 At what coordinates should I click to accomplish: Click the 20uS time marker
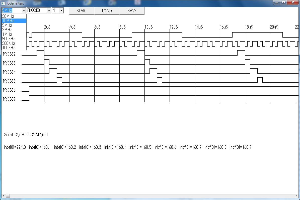(x=274, y=27)
